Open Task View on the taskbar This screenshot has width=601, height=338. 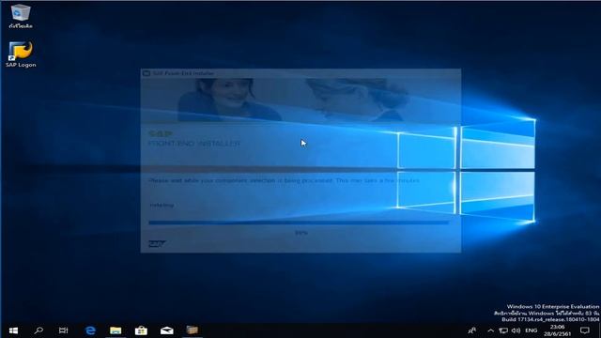(x=64, y=330)
